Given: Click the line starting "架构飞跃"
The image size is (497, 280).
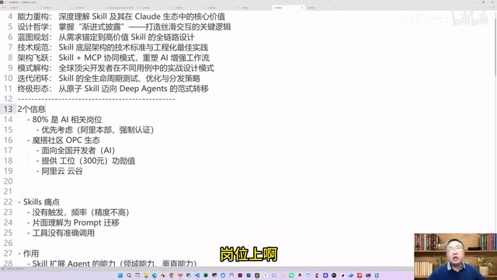Looking at the screenshot, I should pos(113,58).
